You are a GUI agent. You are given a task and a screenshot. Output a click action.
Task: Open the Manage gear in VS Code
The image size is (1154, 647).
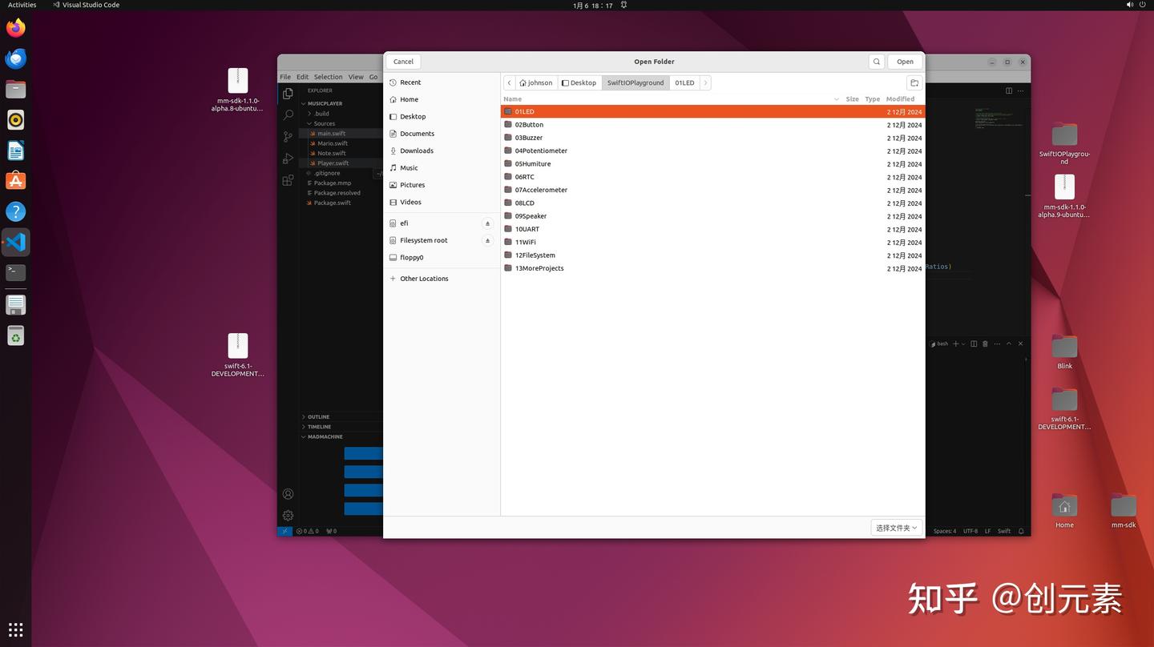click(x=288, y=516)
